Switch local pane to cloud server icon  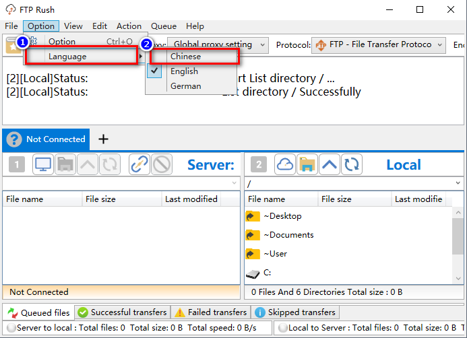click(x=285, y=164)
